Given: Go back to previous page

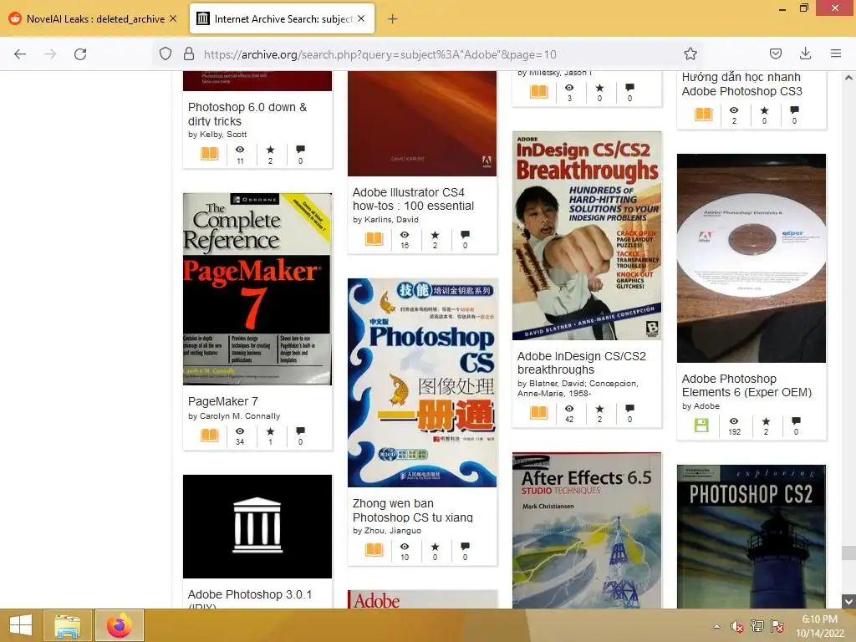Looking at the screenshot, I should point(20,54).
